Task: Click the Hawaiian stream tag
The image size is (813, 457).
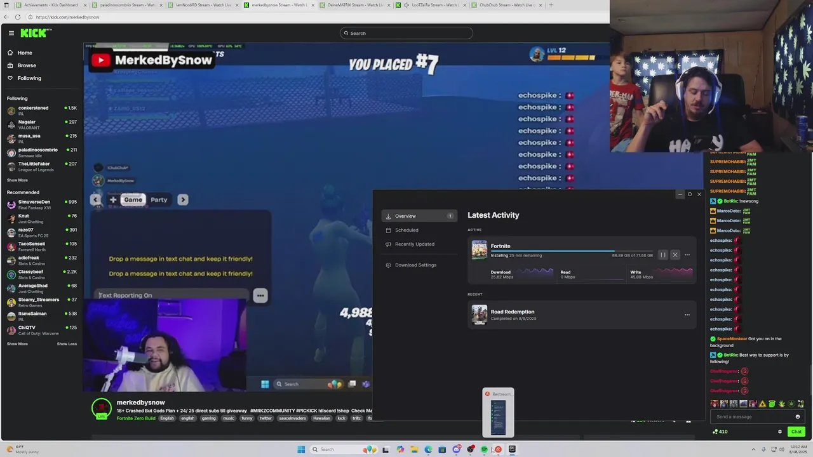Action: (x=322, y=418)
